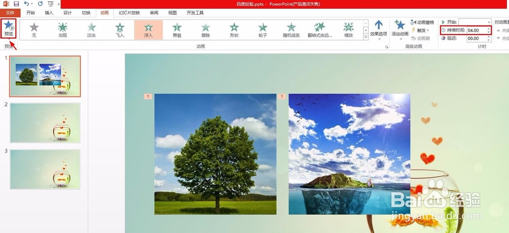Image resolution: width=509 pixels, height=233 pixels.
Task: Click the 延迟 delay field showing 00.00
Action: click(476, 39)
